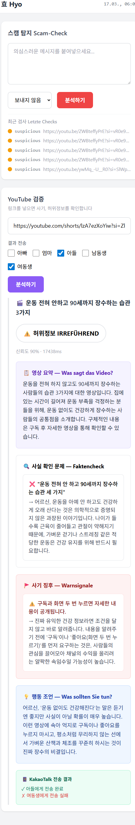Untick the 여동생 checkbox

click(x=11, y=267)
